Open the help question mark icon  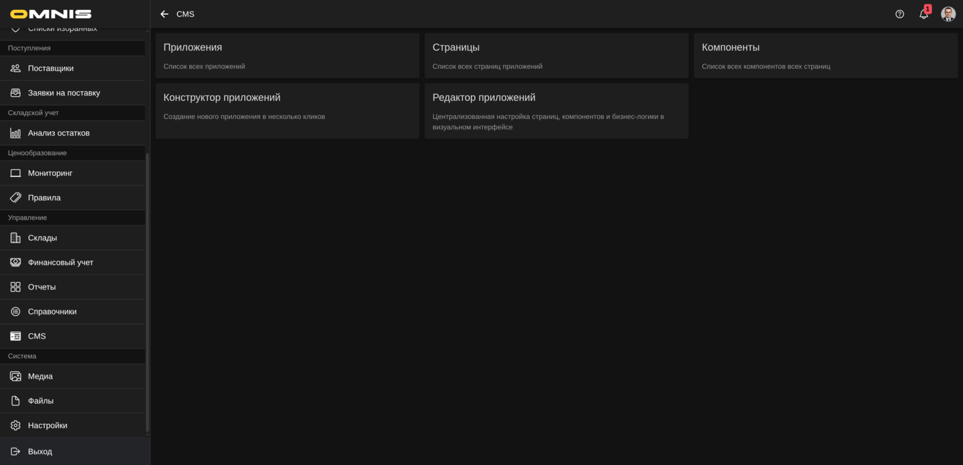pyautogui.click(x=899, y=14)
